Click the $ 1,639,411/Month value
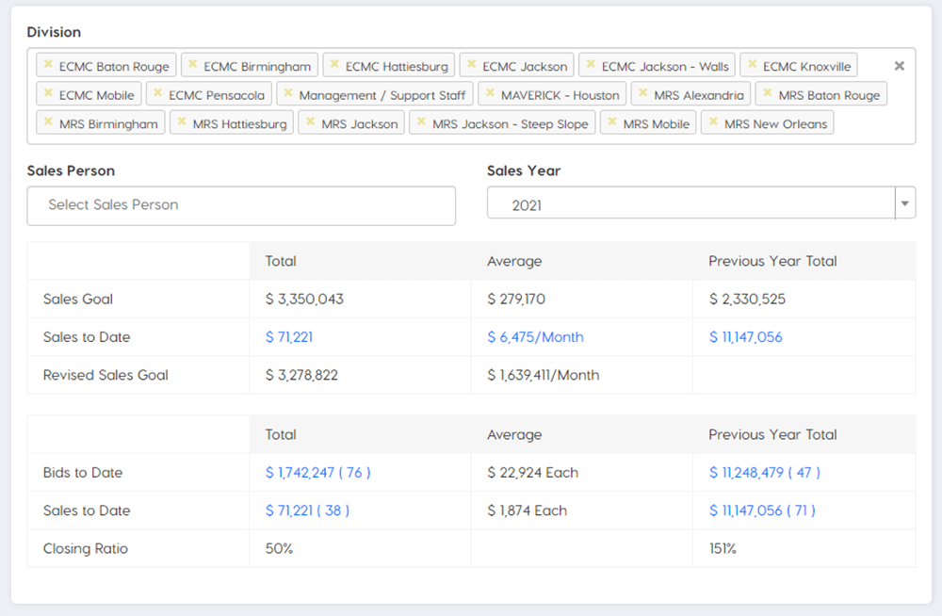Viewport: 942px width, 616px height. pos(544,375)
